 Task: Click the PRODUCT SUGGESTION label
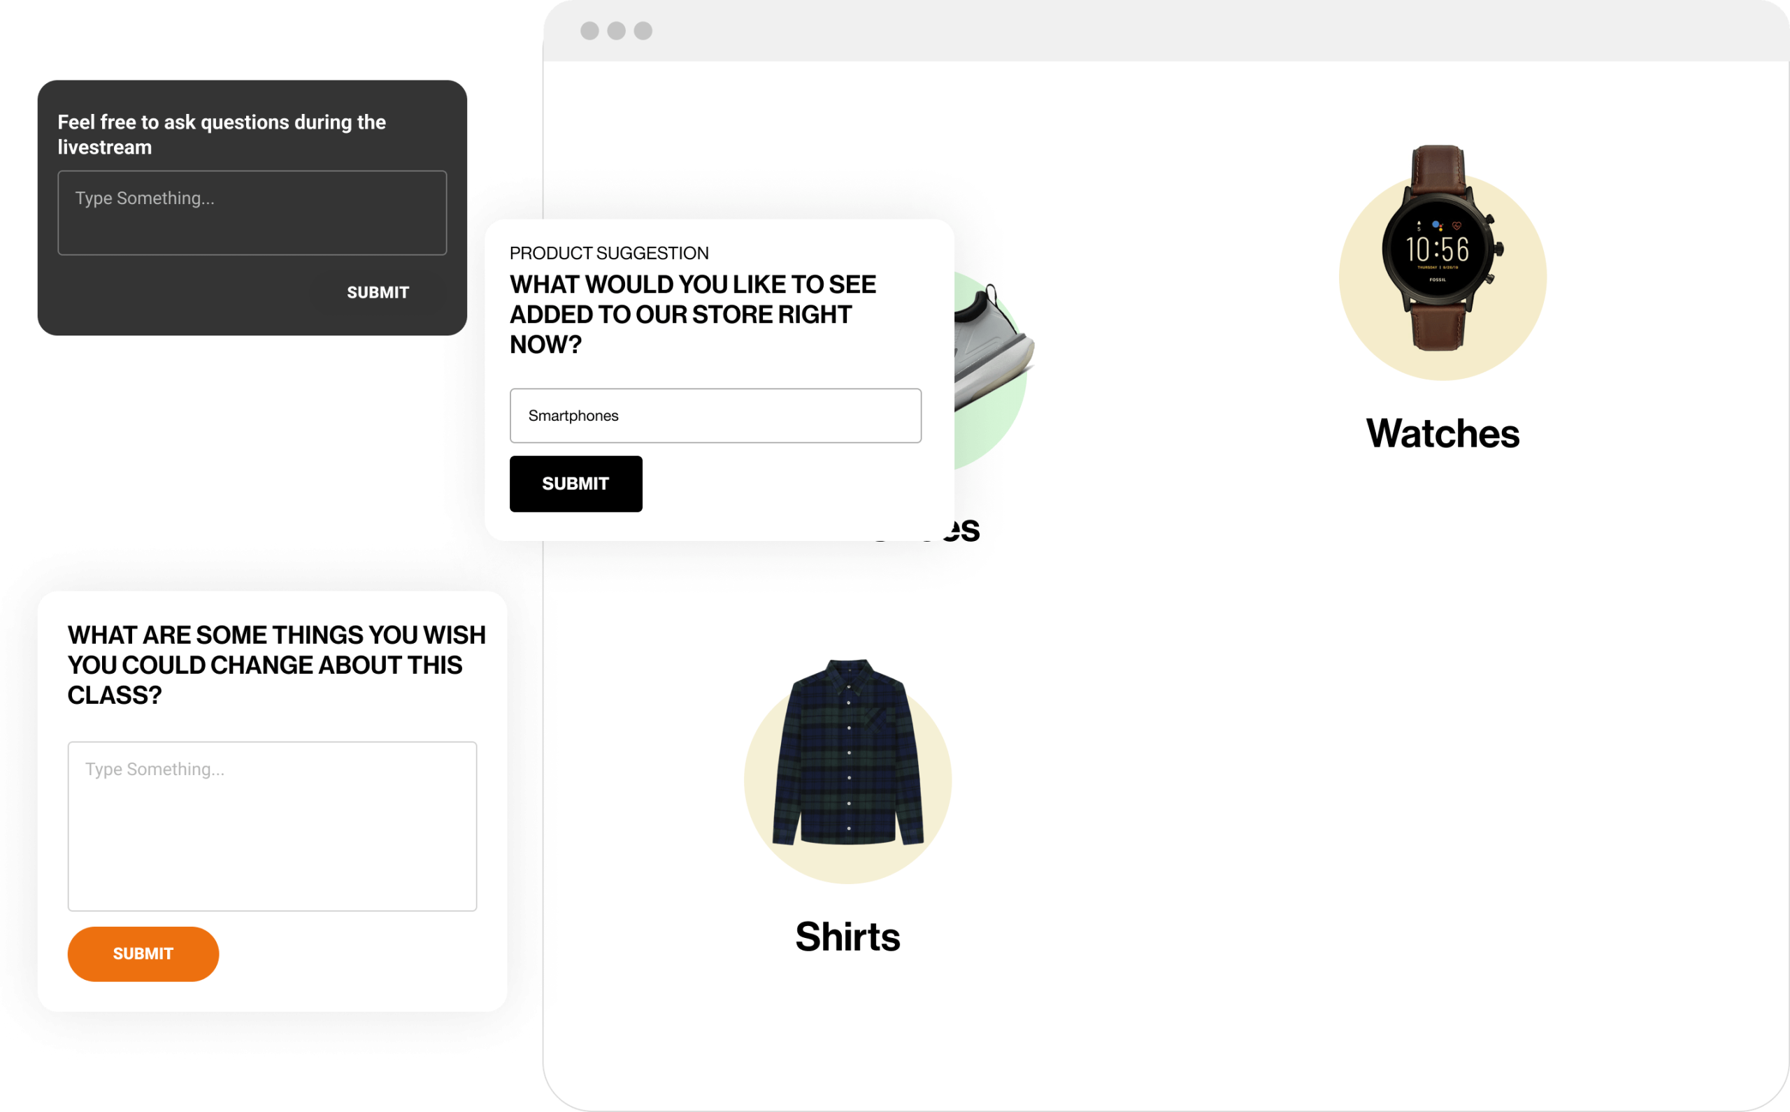tap(609, 253)
